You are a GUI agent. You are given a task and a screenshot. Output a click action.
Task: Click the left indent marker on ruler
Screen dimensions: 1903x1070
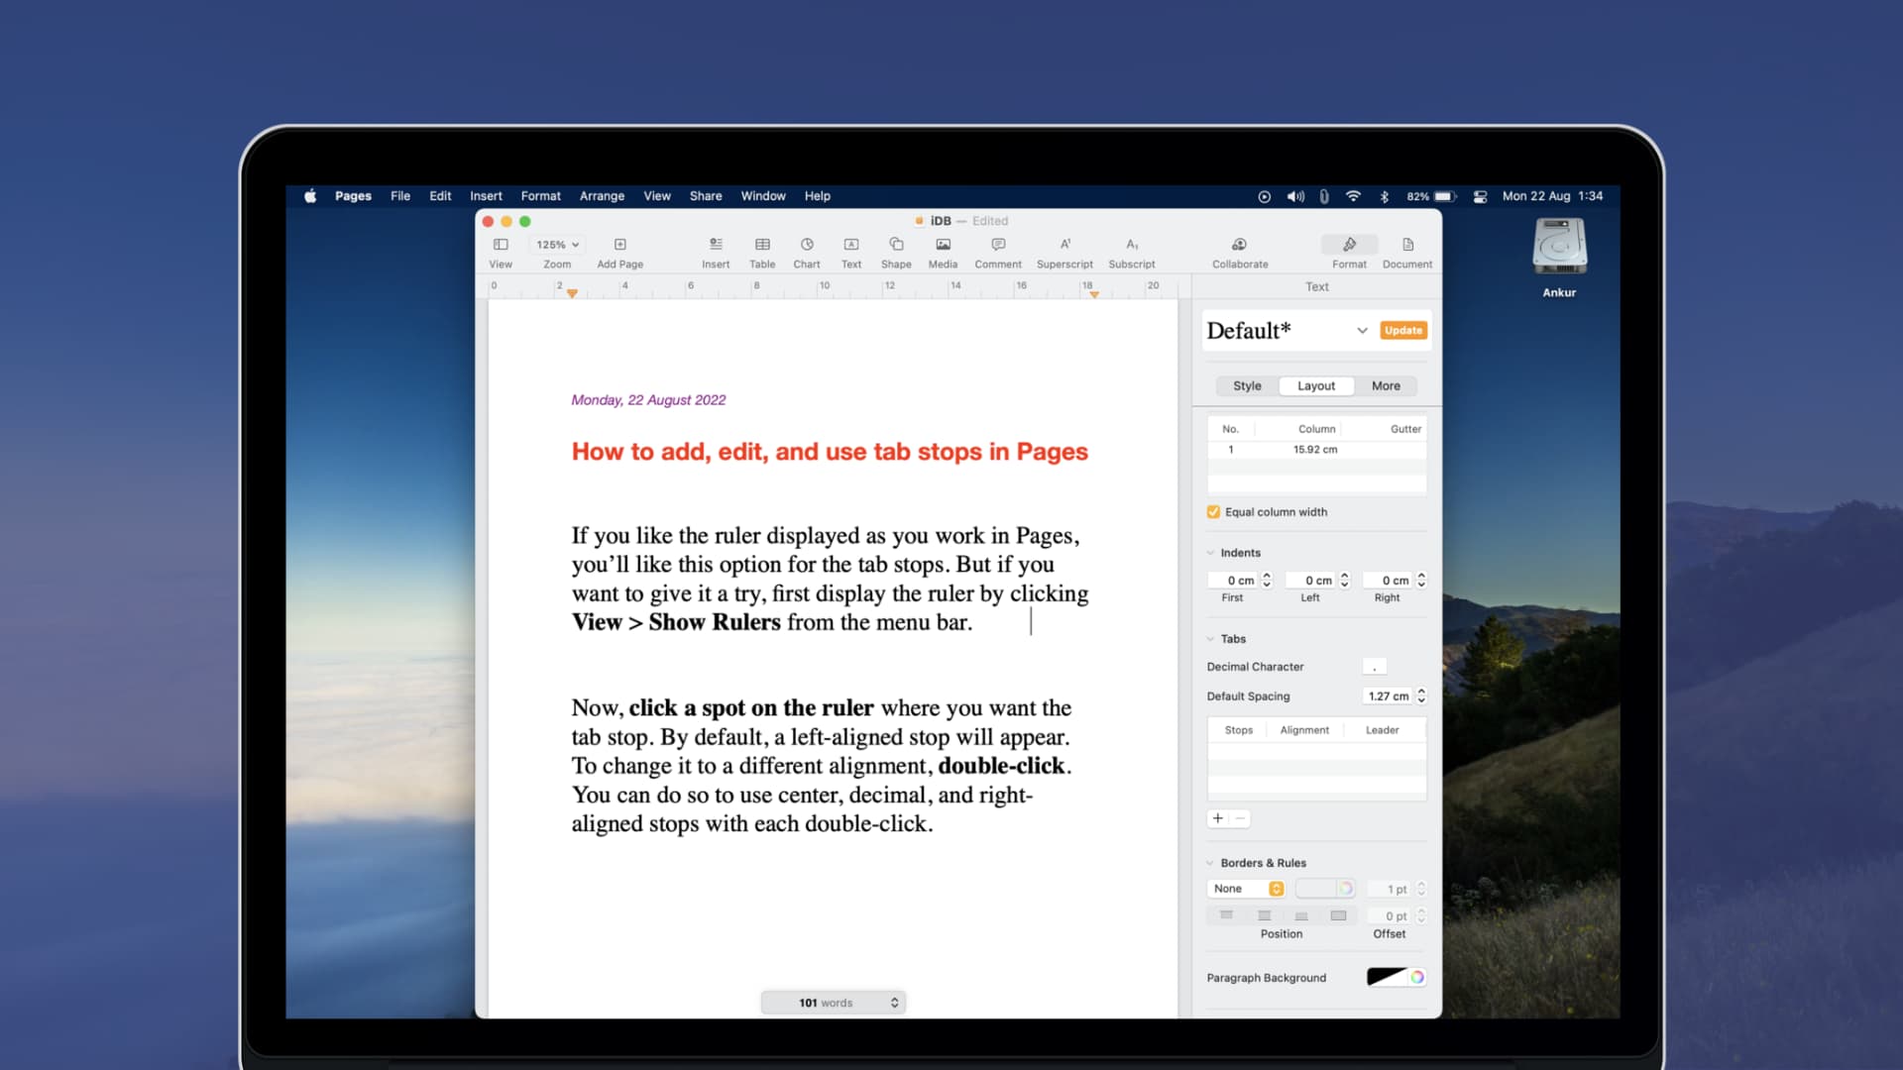[572, 293]
